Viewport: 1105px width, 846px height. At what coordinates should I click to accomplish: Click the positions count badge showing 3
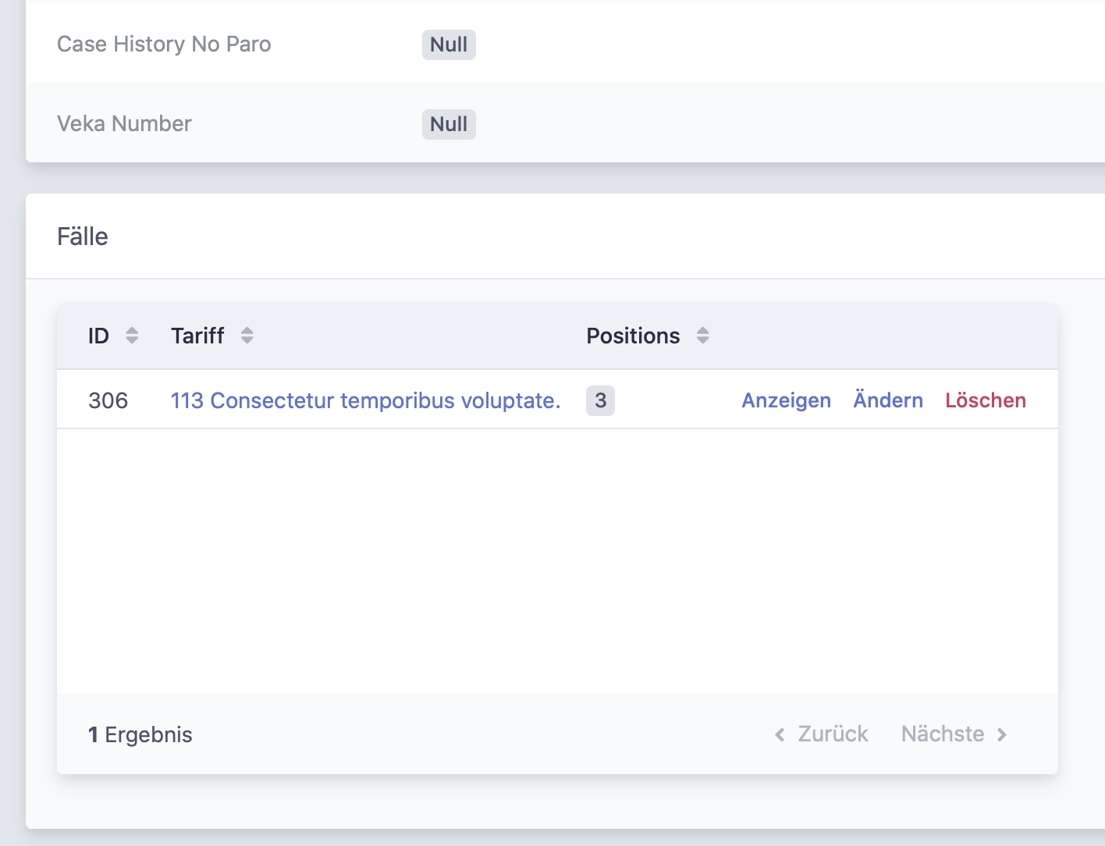[600, 400]
